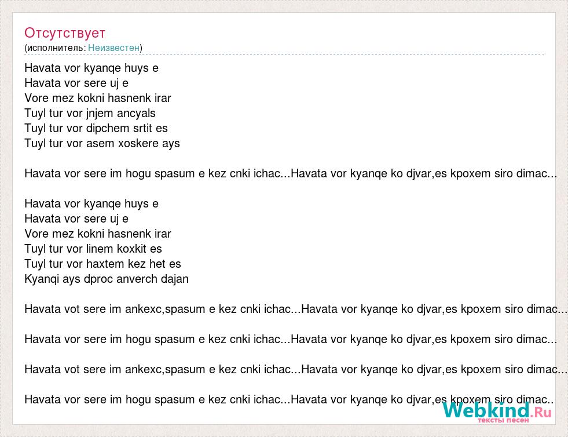The image size is (568, 437).
Task: Click the line 'Kyanqi ays dproc anverch dajan'
Action: click(x=107, y=279)
